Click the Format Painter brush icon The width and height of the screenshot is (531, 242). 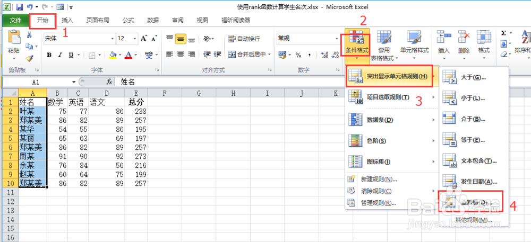click(29, 58)
